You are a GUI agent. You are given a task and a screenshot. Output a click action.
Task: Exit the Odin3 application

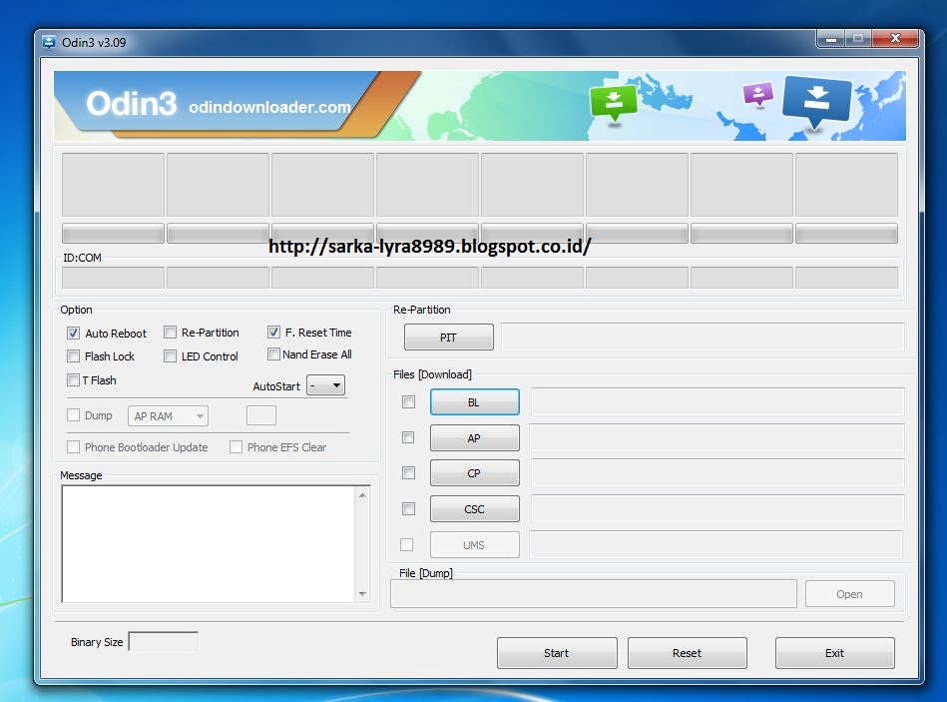click(x=834, y=653)
